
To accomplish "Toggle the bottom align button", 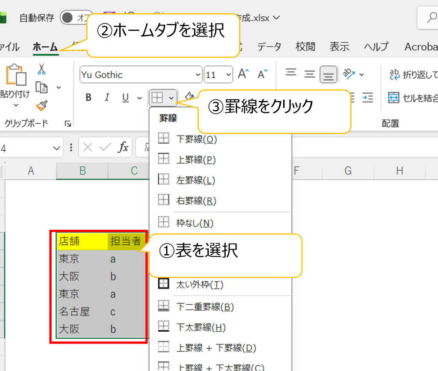I will point(328,74).
